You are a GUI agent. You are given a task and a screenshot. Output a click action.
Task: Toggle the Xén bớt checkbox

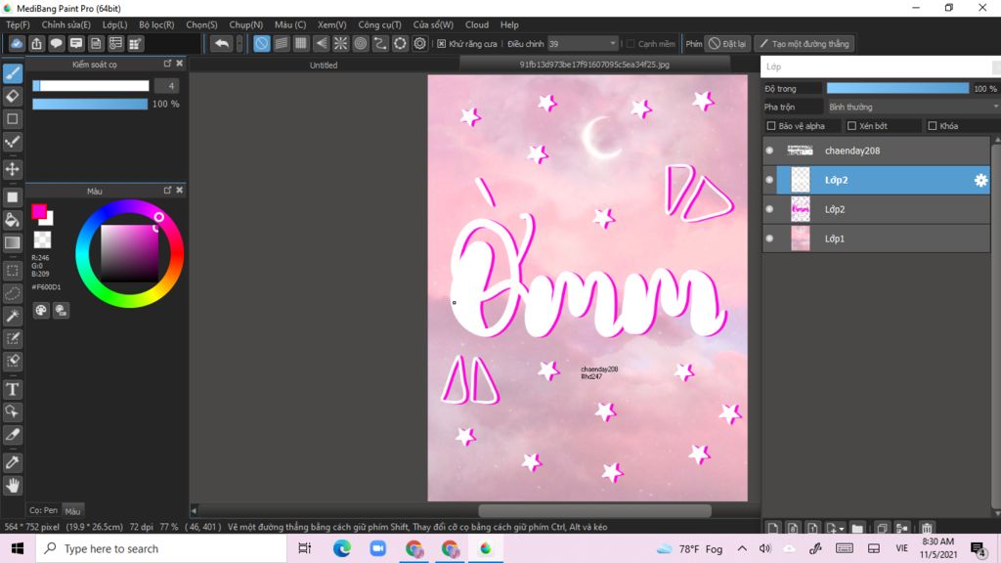tap(851, 126)
